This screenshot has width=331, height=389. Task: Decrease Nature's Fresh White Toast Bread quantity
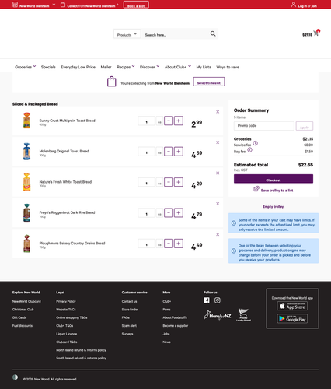click(x=169, y=182)
